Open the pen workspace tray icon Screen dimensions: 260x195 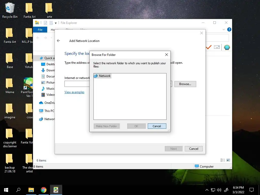coord(226,190)
